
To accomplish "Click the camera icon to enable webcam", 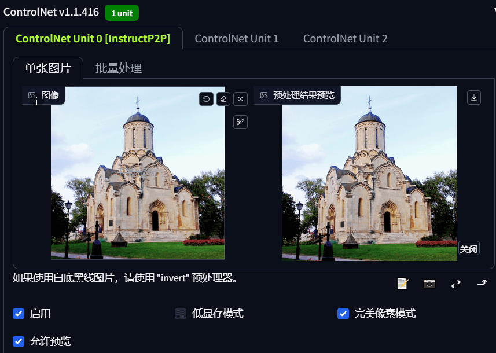I will (429, 283).
